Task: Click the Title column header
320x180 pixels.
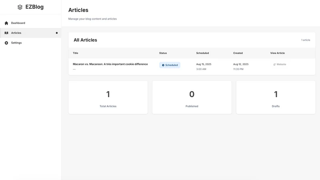Action: (x=76, y=53)
